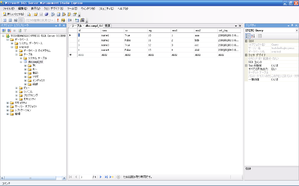
Task: Expand the Top の指定 property
Action: click(246, 65)
